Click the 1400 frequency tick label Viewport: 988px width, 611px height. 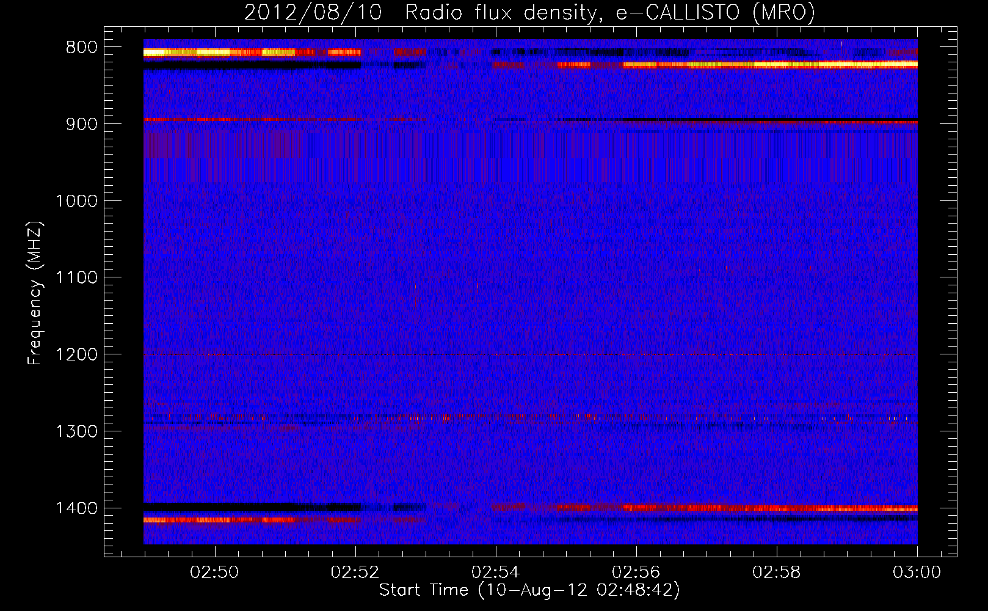tap(76, 508)
